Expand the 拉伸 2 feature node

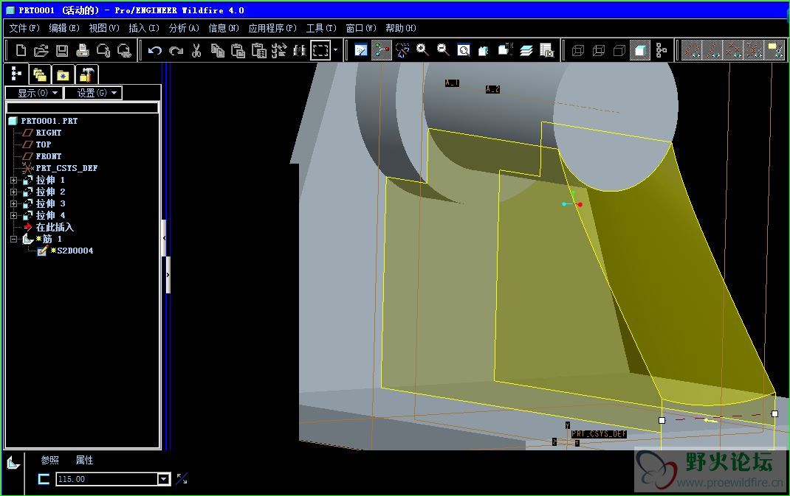(13, 192)
